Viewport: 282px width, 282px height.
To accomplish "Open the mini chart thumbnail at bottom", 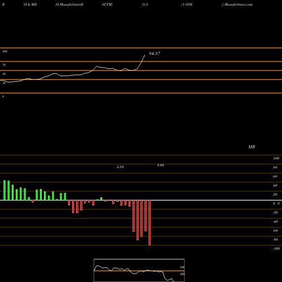I will tap(139, 270).
